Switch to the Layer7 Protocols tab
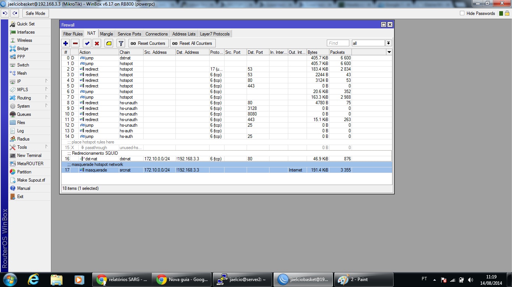 pos(215,34)
